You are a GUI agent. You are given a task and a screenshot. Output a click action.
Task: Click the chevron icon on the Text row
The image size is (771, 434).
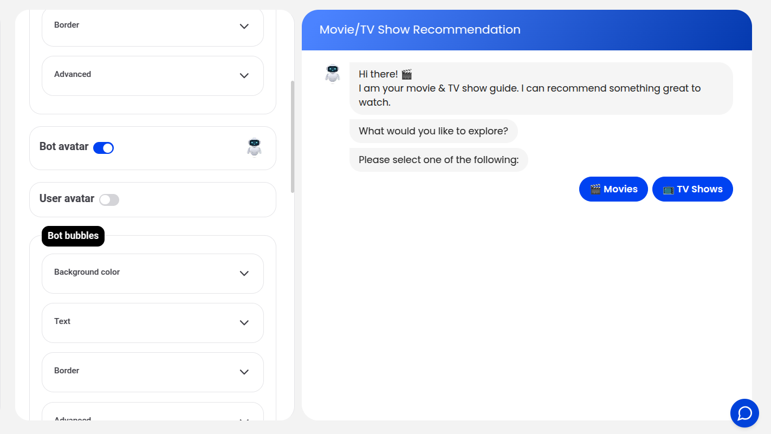[244, 322]
